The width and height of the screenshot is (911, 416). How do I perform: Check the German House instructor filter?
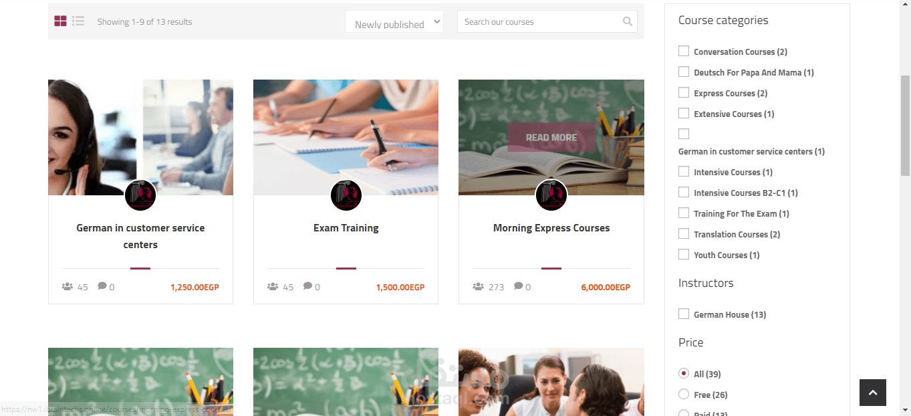click(x=684, y=314)
